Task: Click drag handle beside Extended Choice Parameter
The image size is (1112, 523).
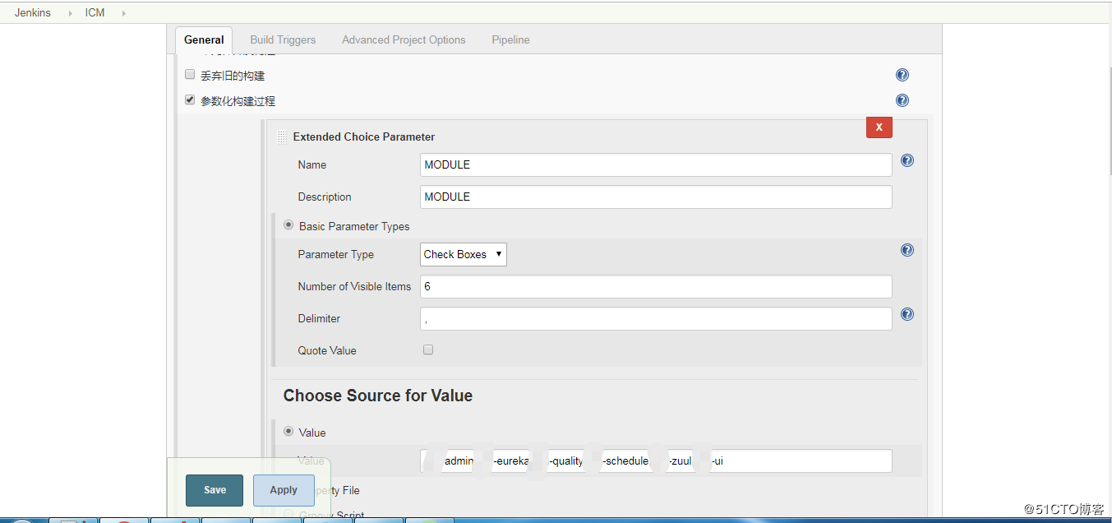Action: pyautogui.click(x=282, y=137)
